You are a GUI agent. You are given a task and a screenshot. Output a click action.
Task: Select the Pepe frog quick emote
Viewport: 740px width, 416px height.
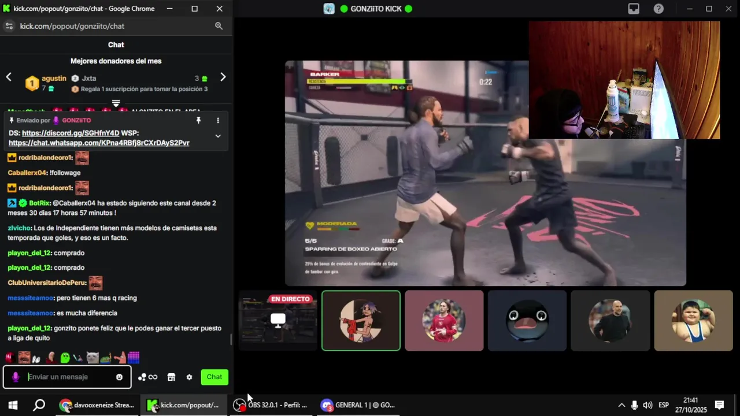pos(106,358)
